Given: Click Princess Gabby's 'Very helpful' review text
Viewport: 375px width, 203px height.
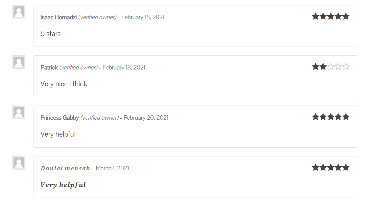Looking at the screenshot, I should point(58,134).
